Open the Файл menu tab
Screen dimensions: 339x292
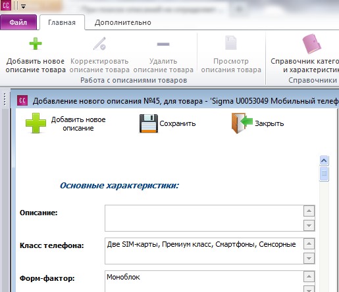18,22
